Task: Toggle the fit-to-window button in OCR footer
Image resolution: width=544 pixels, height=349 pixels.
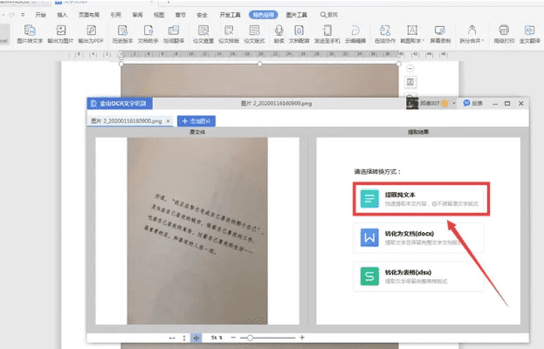Action: [x=196, y=338]
